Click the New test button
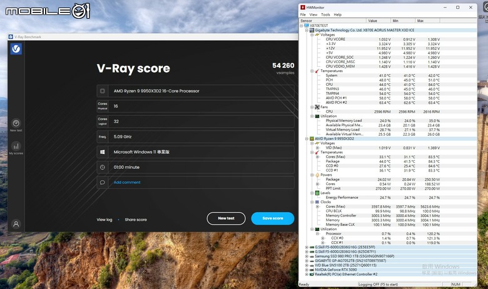 [x=226, y=218]
